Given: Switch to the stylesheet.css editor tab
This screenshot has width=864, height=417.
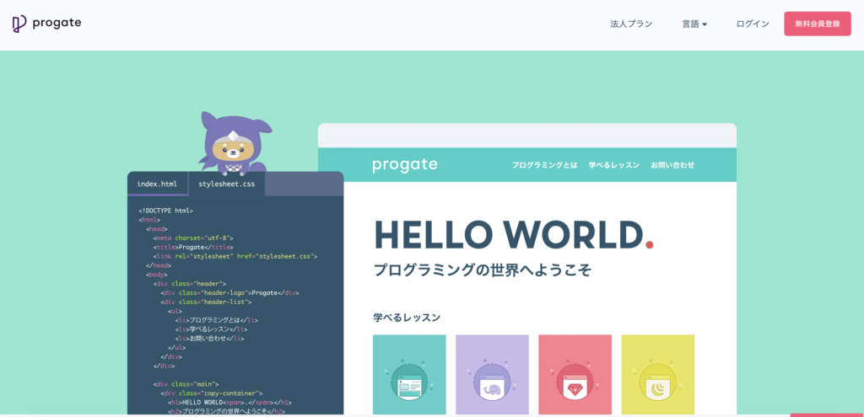Looking at the screenshot, I should [226, 184].
